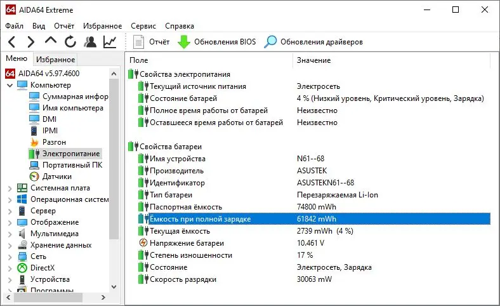The width and height of the screenshot is (500, 306).
Task: Click the network icon beside Сеть
Action: coord(22,256)
